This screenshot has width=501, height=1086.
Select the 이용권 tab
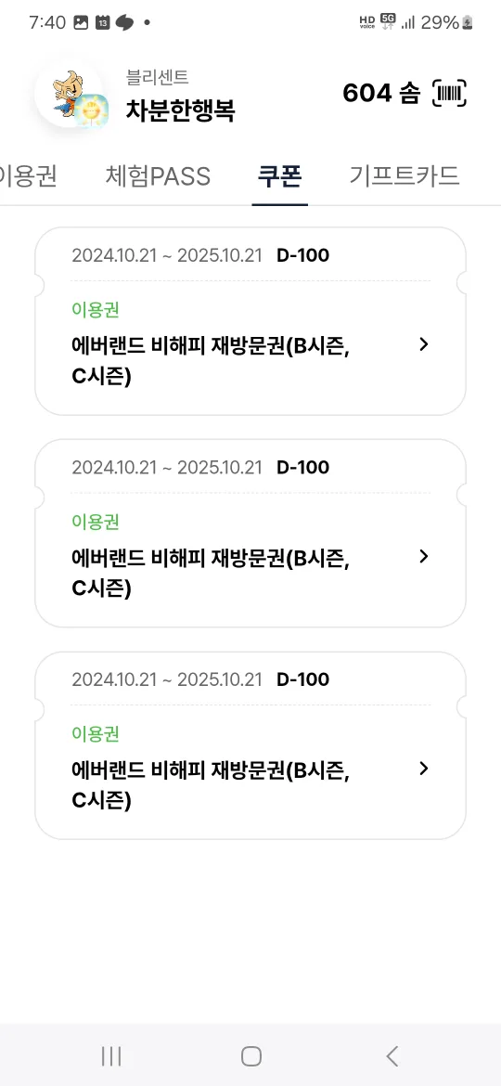pyautogui.click(x=28, y=176)
